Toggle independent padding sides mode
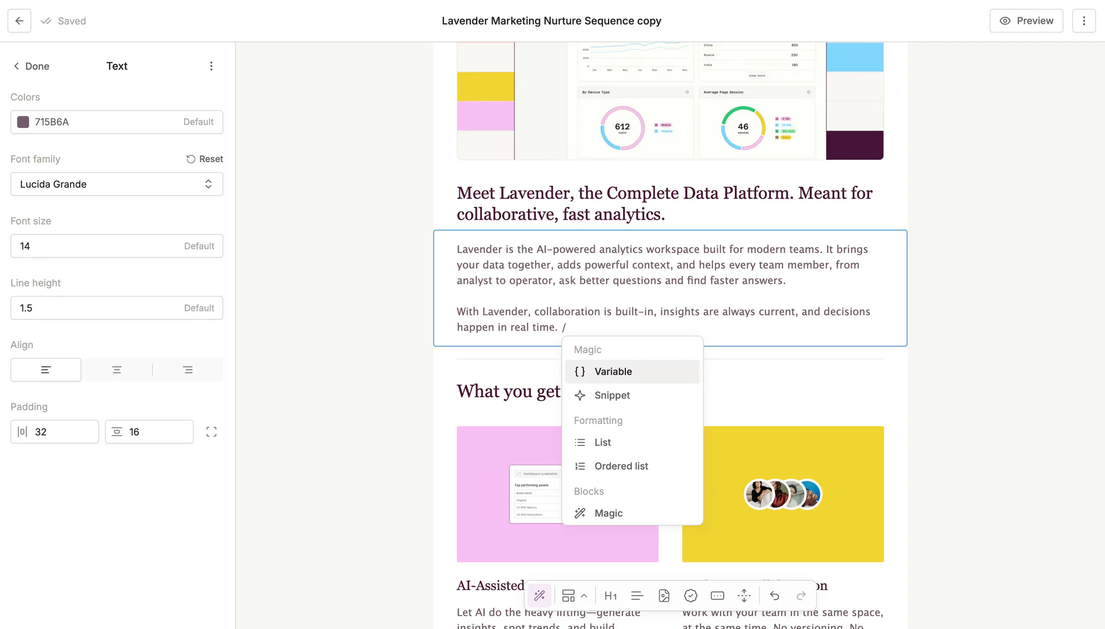 [211, 432]
